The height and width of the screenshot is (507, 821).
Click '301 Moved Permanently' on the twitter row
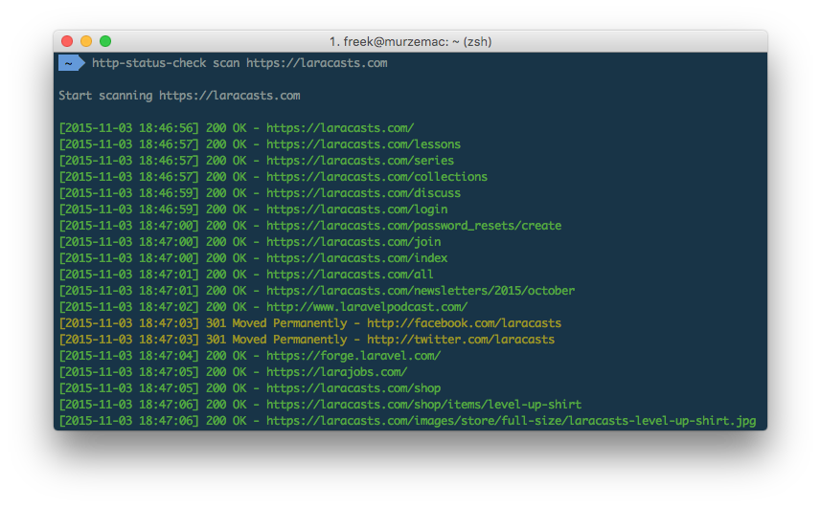point(277,340)
